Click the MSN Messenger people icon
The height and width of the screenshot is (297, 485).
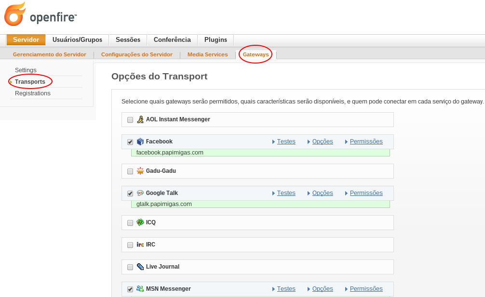tap(140, 289)
